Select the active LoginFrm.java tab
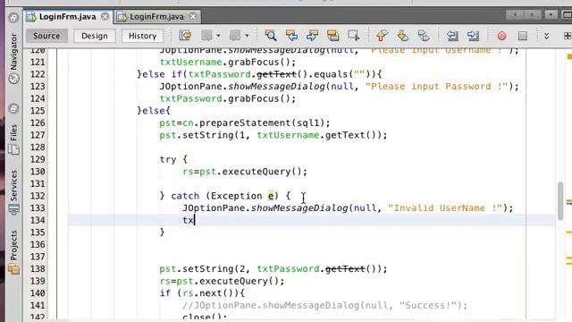This screenshot has height=322, width=572. tap(68, 16)
